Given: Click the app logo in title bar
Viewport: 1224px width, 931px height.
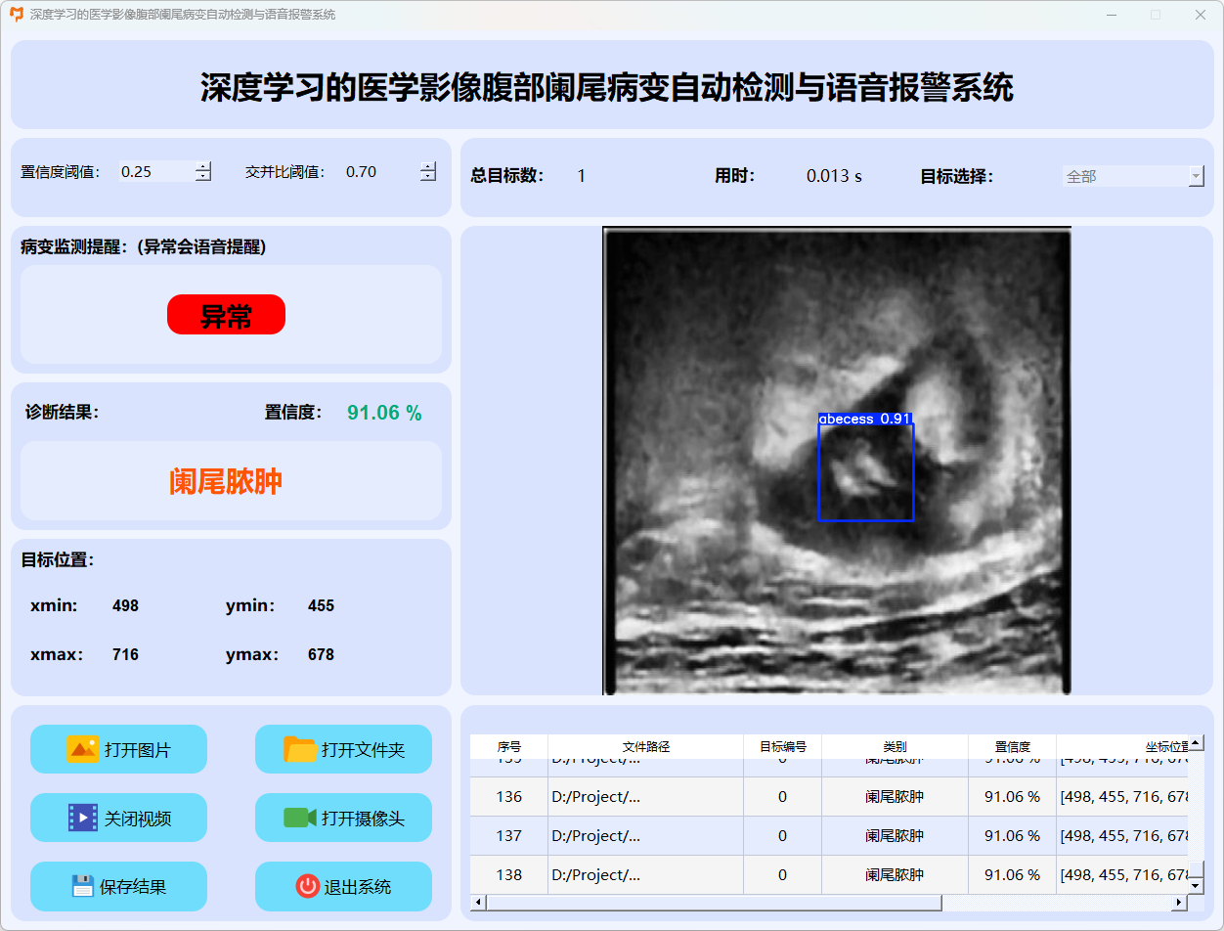Looking at the screenshot, I should [x=17, y=15].
